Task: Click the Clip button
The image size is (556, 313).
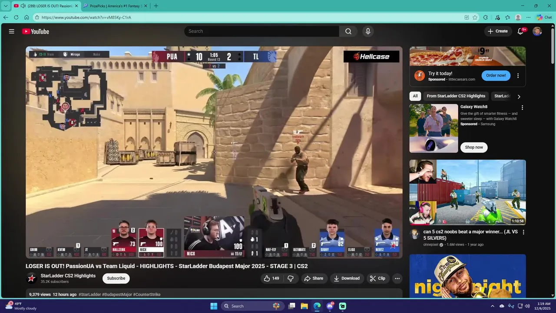Action: tap(378, 278)
